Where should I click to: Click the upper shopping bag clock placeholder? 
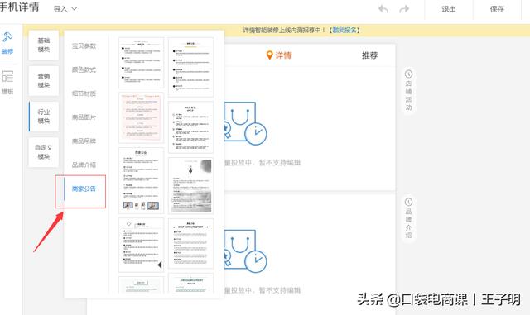click(246, 123)
